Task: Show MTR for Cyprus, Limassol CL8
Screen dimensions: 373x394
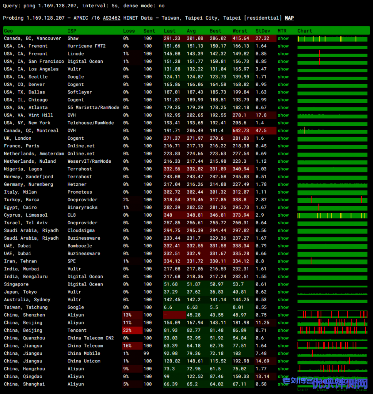Action: tap(283, 215)
